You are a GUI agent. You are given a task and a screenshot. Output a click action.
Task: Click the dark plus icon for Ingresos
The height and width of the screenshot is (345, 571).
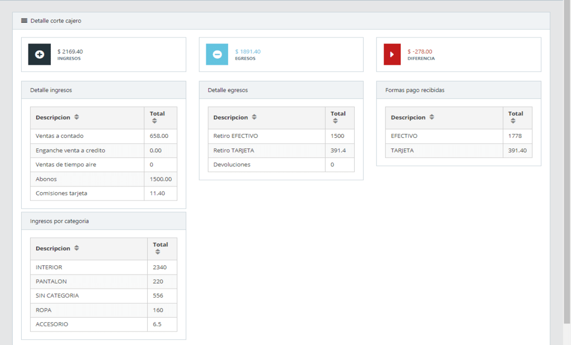coord(40,54)
